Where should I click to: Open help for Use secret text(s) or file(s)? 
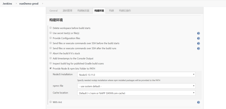[199, 33]
